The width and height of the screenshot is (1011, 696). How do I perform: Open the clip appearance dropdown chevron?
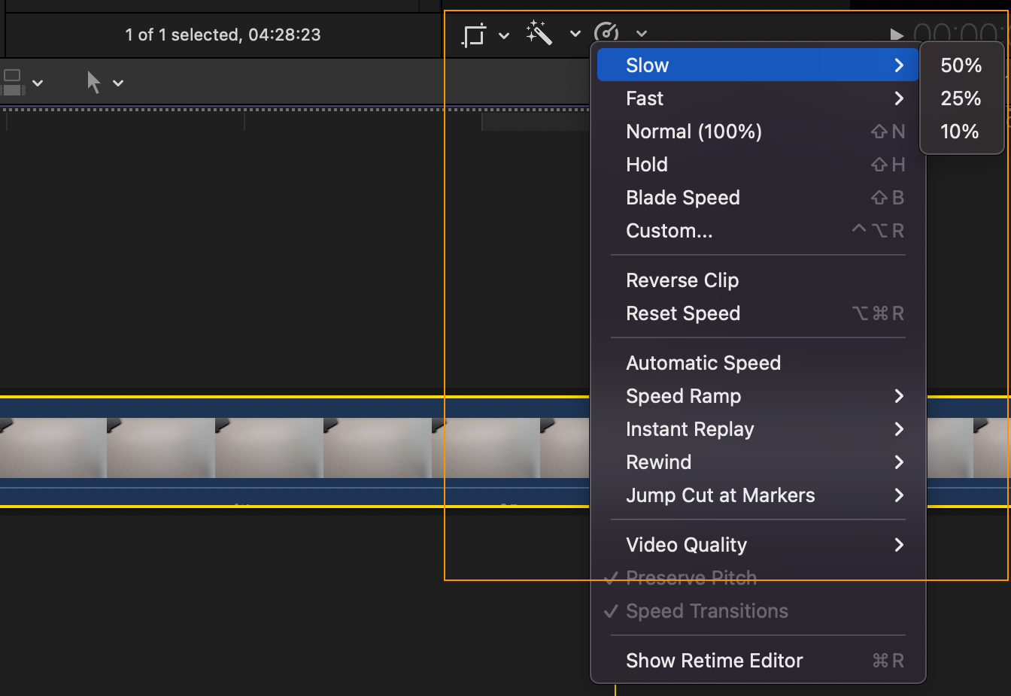tap(38, 83)
